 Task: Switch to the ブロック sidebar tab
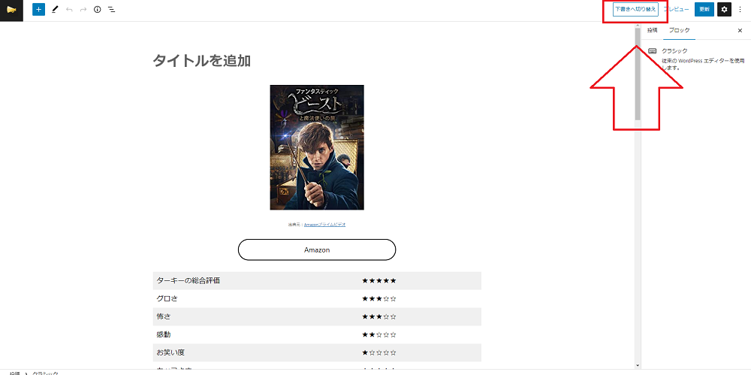[x=680, y=30]
